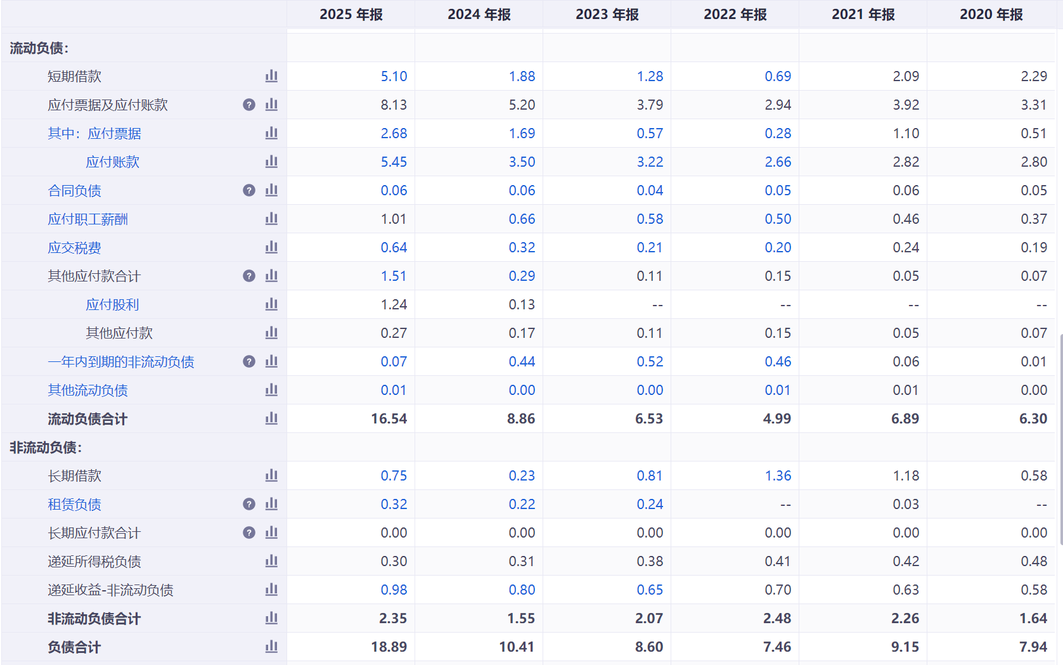
Task: Open chart icon for 应付股利 row
Action: pyautogui.click(x=271, y=304)
